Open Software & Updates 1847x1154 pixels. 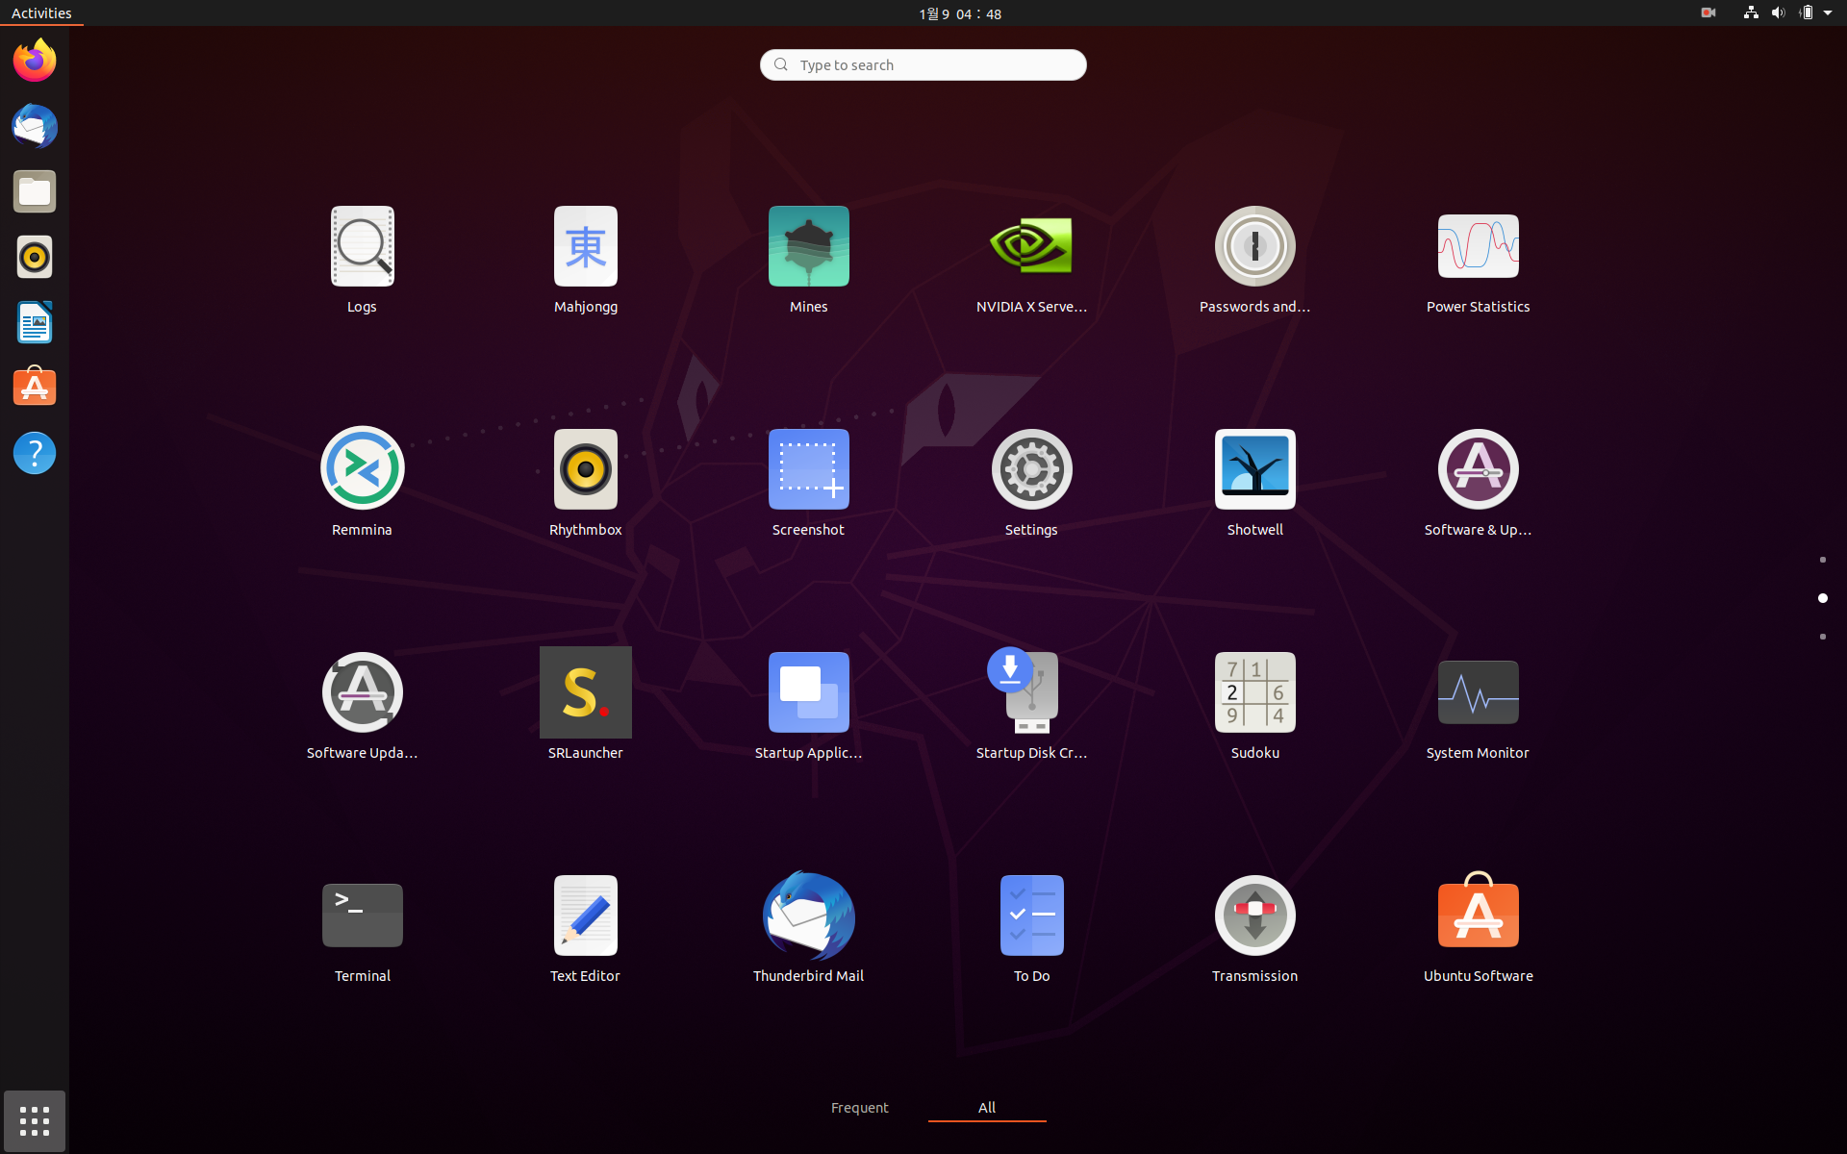[x=1478, y=483]
